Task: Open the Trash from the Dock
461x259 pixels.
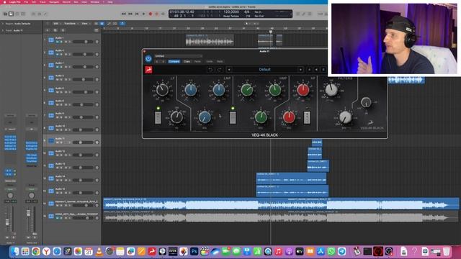Action: 447,251
